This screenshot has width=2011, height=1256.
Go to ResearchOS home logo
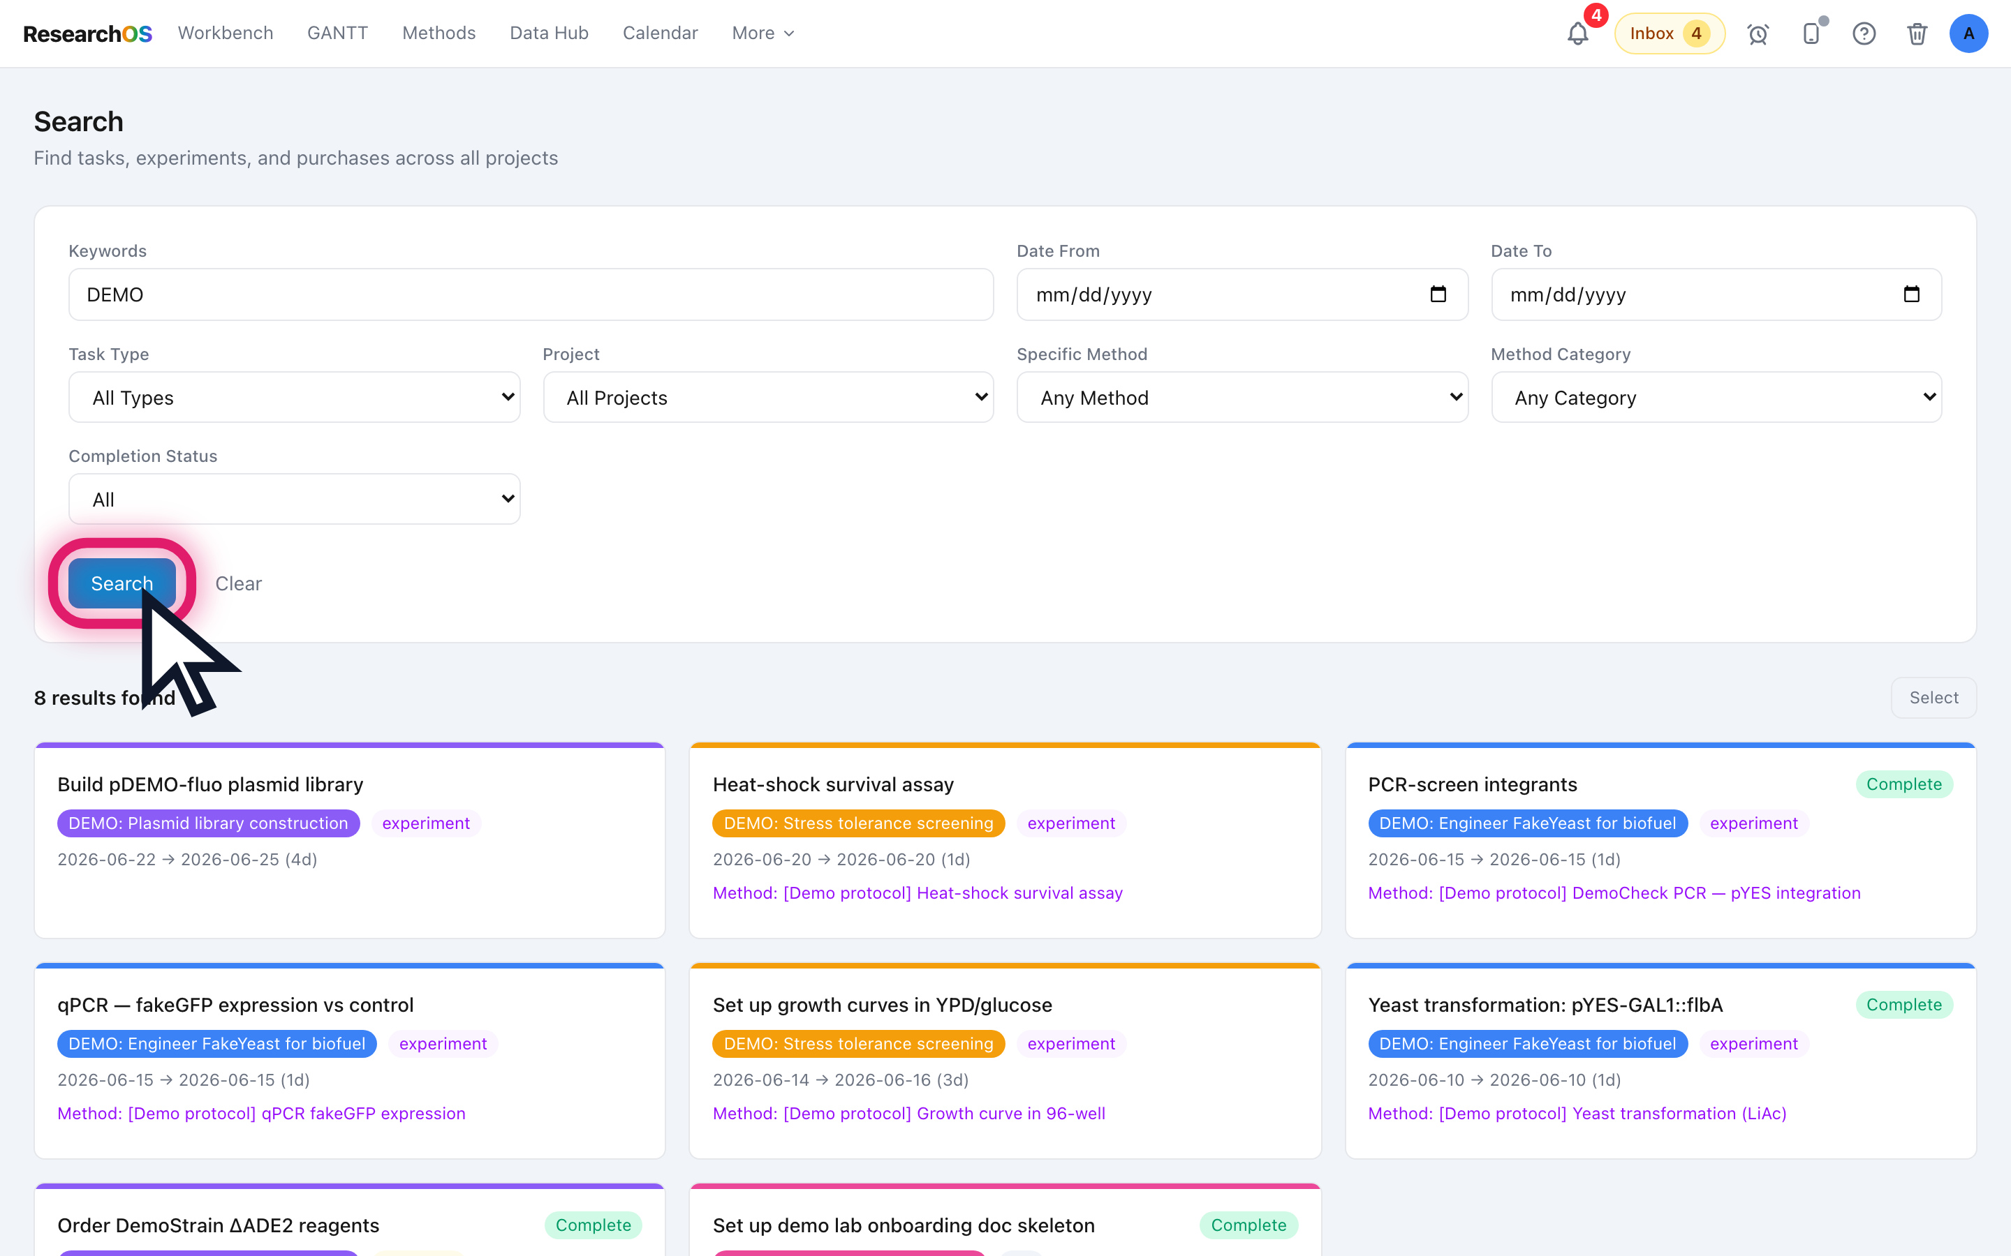tap(87, 33)
